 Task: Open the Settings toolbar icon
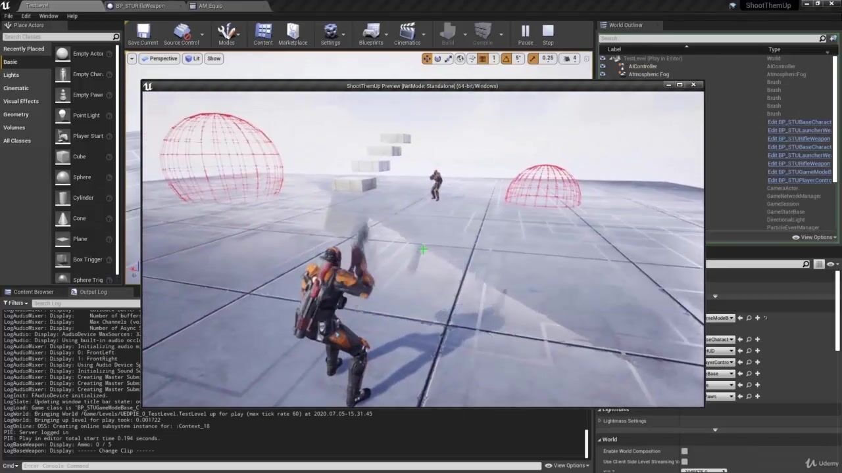coord(330,34)
